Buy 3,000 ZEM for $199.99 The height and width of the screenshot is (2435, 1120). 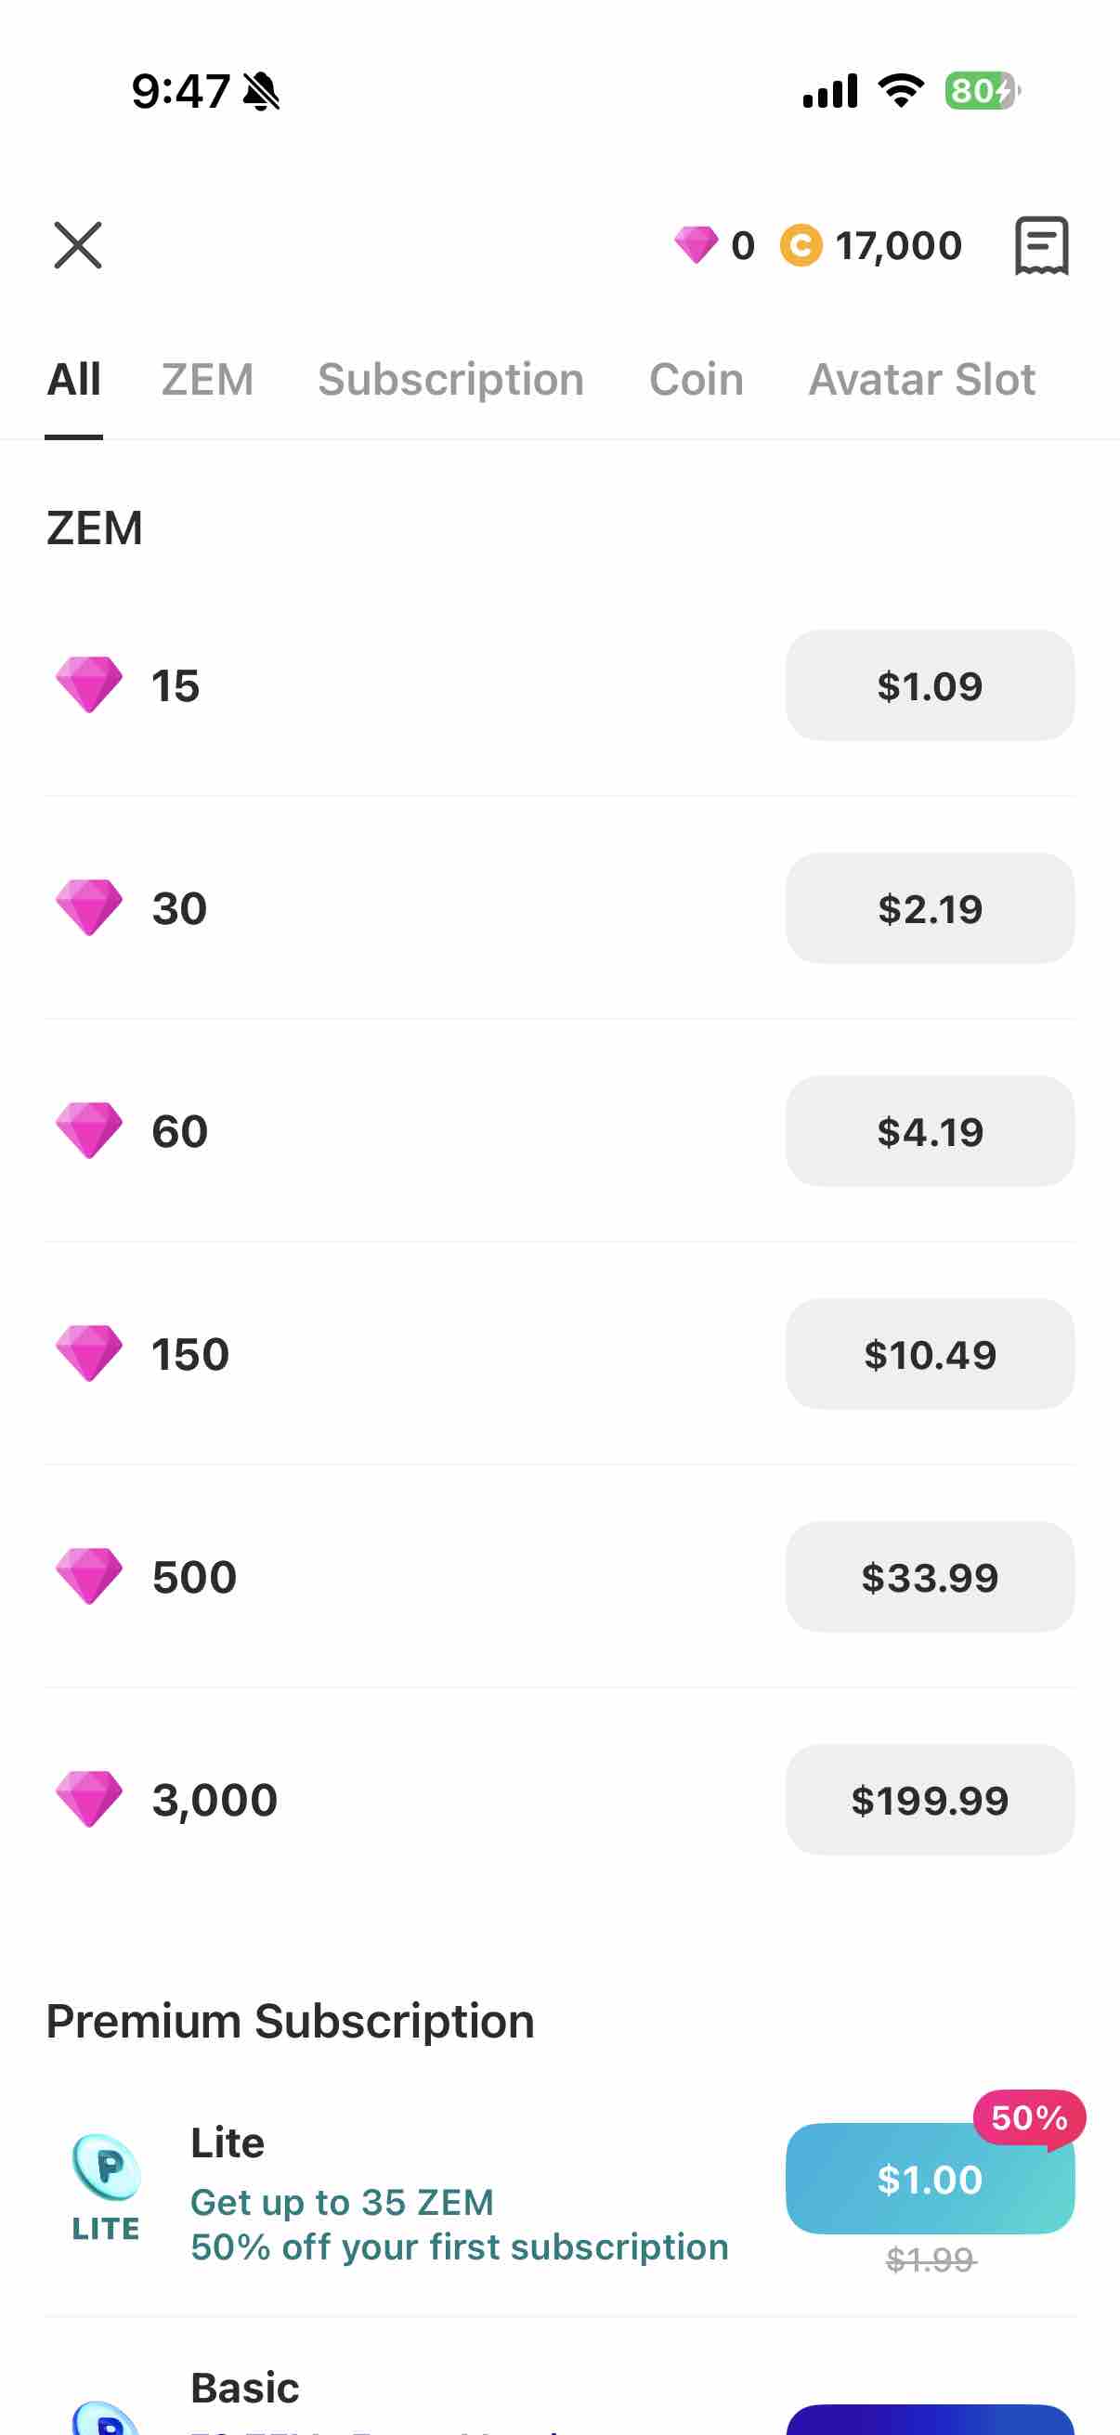click(930, 1800)
